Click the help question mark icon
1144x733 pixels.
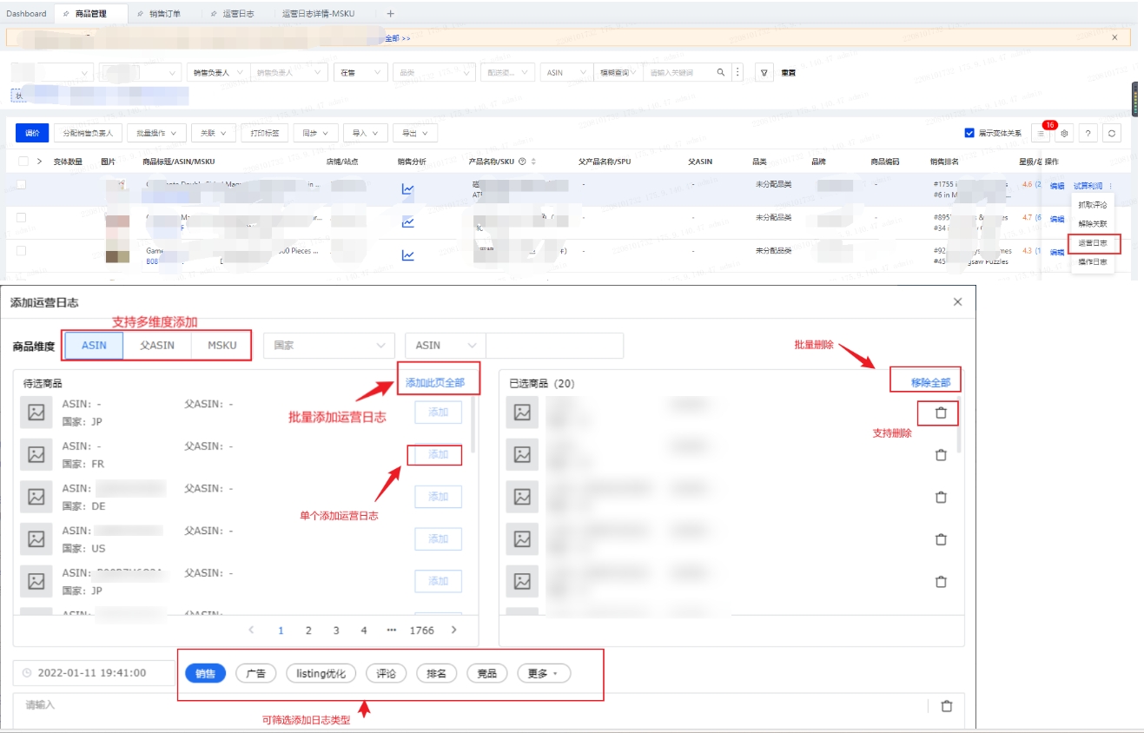[1088, 133]
